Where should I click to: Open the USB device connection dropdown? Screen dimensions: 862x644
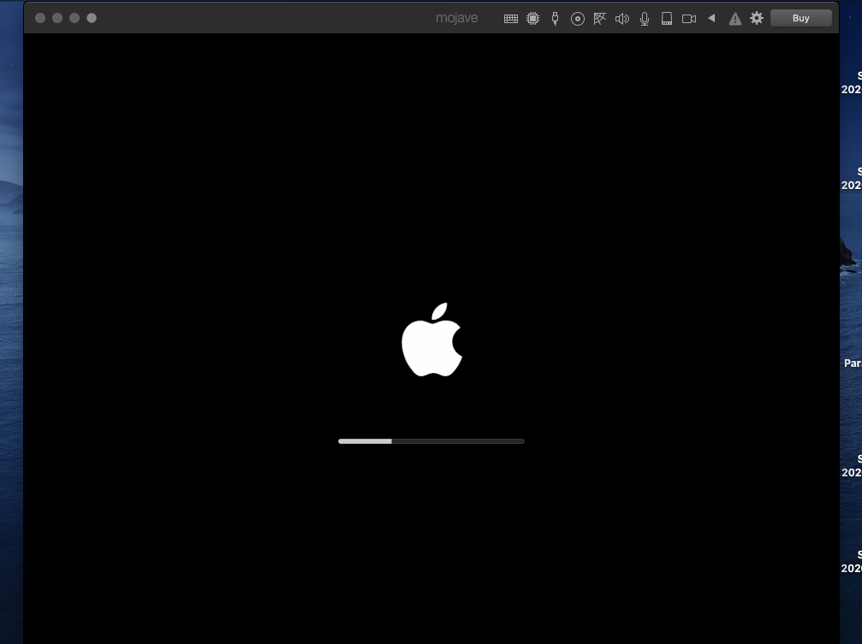tap(555, 17)
